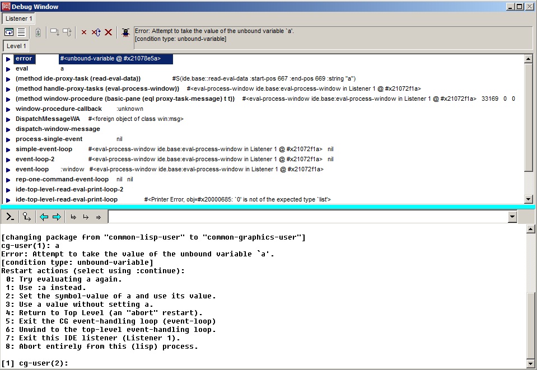
Task: Click the listener command input field
Action: point(307,217)
